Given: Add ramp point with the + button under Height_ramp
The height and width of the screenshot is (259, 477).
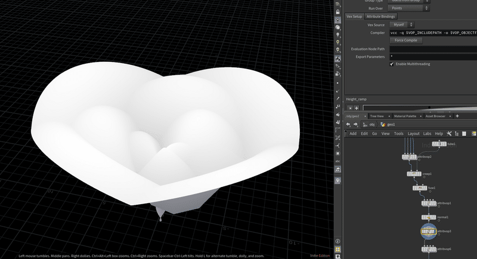Looking at the screenshot, I should pyautogui.click(x=356, y=108).
